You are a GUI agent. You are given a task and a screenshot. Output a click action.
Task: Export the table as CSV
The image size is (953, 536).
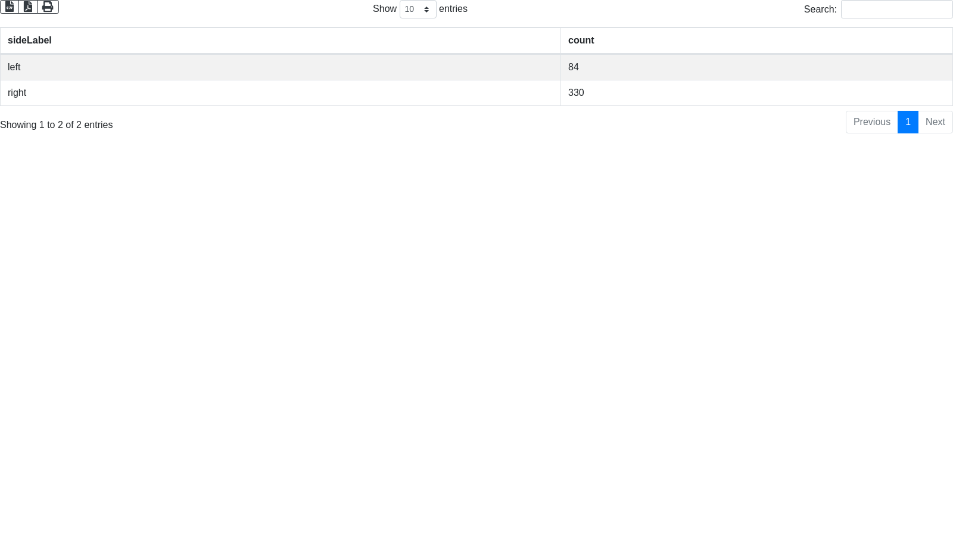pyautogui.click(x=10, y=7)
